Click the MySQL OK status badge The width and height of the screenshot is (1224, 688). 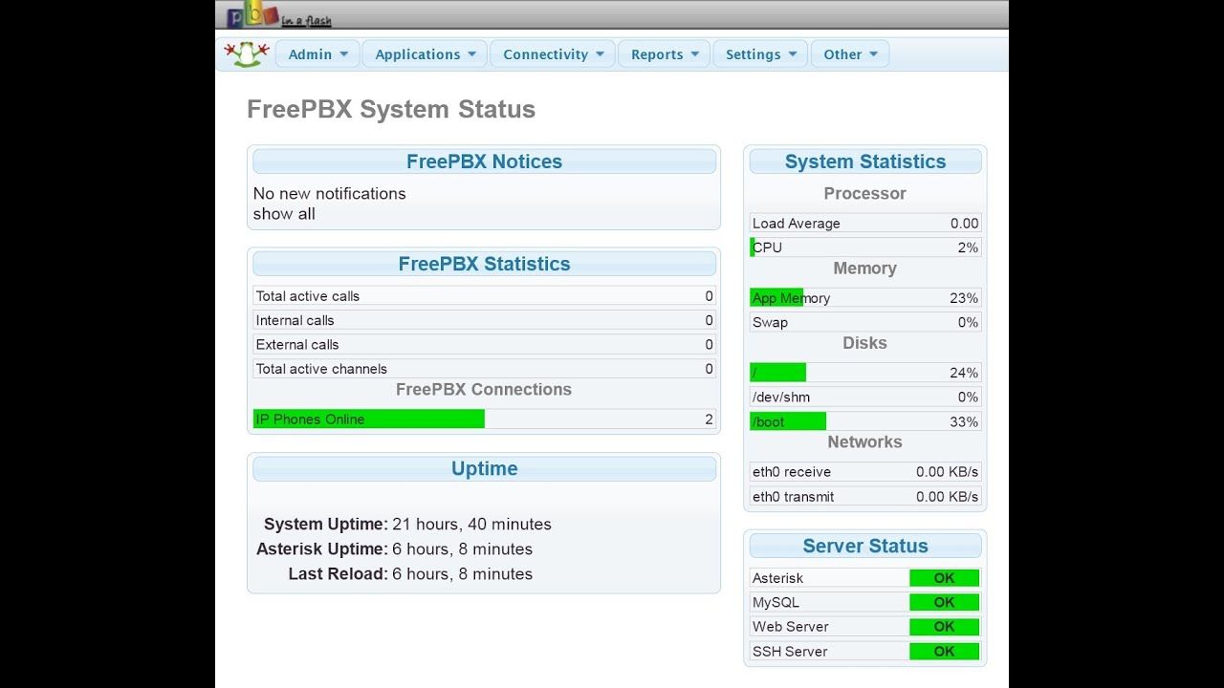(x=944, y=602)
